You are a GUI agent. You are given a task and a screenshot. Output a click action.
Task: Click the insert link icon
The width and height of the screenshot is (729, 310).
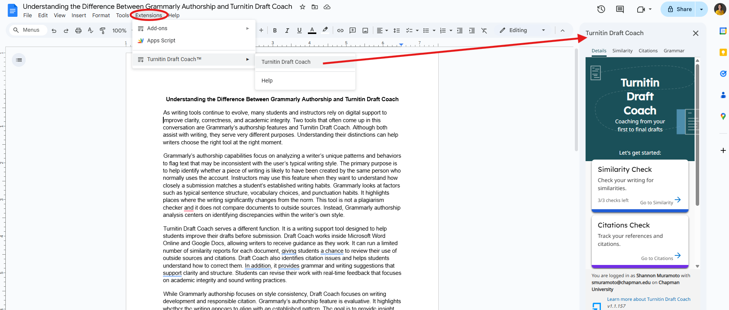pos(340,31)
